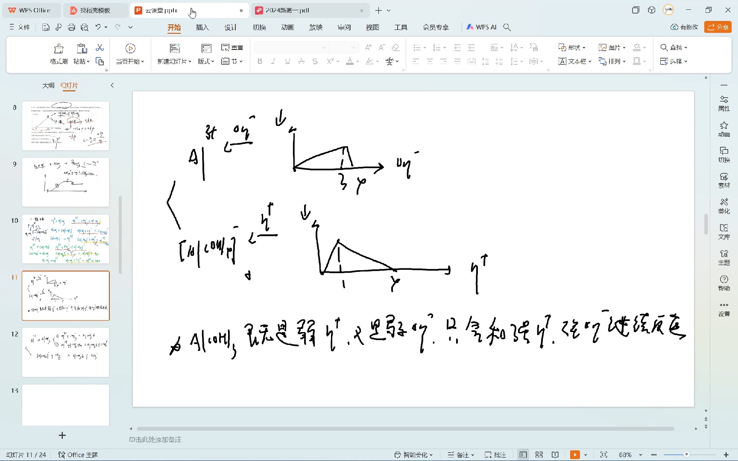Click the Notes button in status bar
This screenshot has width=738, height=461.
point(461,455)
